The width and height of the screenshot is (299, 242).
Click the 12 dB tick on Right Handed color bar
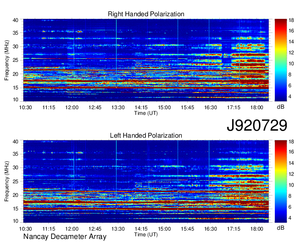pos(291,53)
